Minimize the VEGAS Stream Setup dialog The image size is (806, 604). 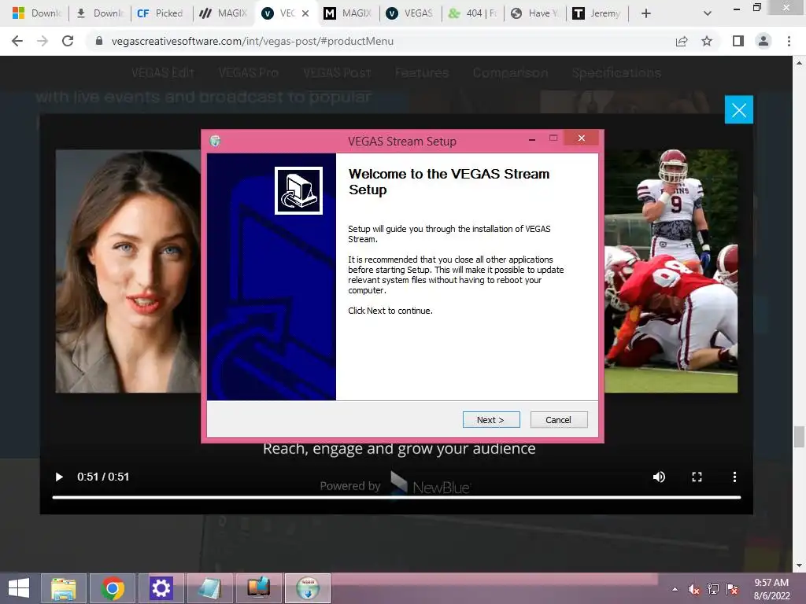point(532,138)
